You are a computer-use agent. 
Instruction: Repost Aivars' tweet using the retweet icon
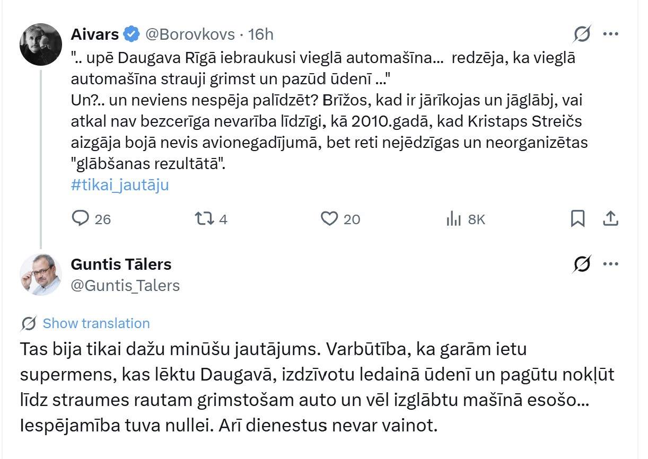coord(202,218)
